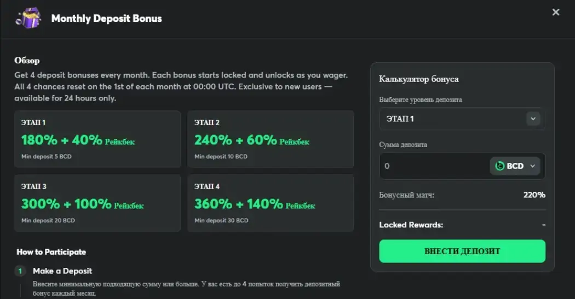The image size is (575, 299).
Task: Expand the deposit level dropdown arrow
Action: click(533, 119)
